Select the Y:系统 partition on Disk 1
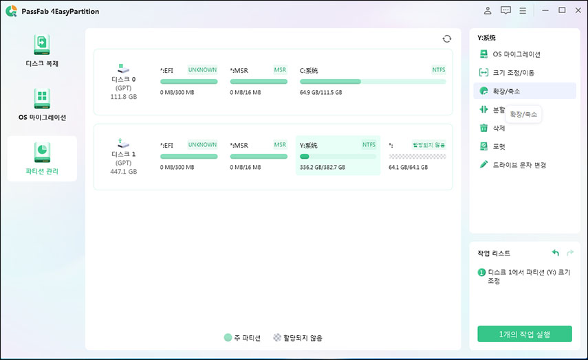Image resolution: width=588 pixels, height=360 pixels. pos(338,155)
